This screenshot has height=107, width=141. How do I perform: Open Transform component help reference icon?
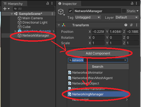126,25
